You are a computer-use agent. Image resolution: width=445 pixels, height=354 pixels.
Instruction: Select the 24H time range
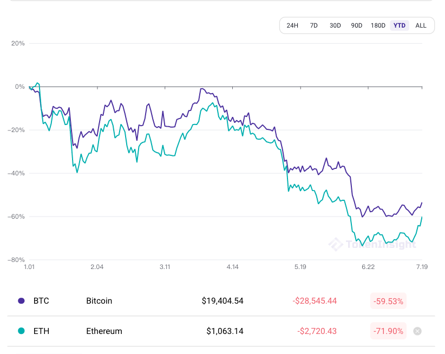coord(292,25)
